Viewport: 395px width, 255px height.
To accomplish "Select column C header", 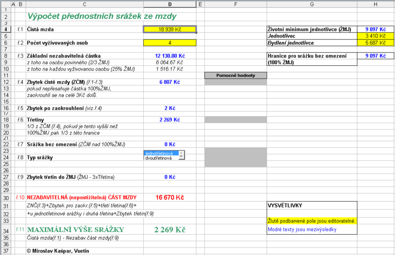I will [x=84, y=4].
